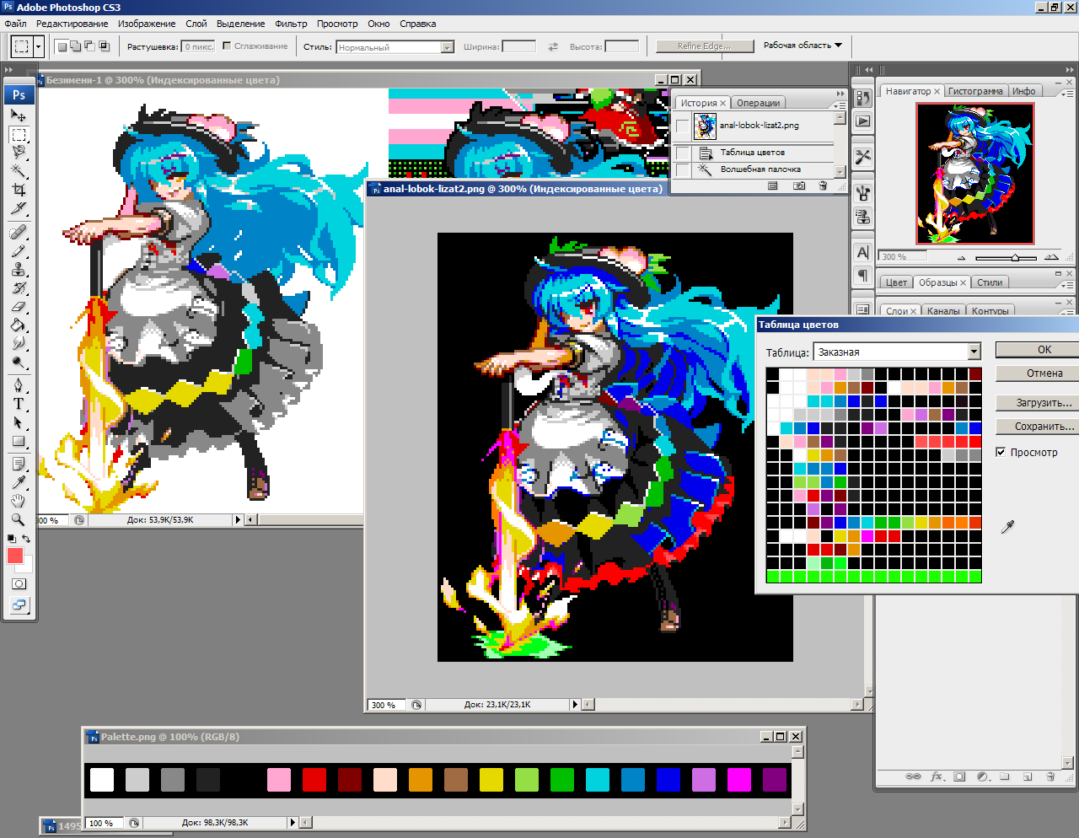
Task: Open the Paragraph panel icon
Action: click(862, 276)
